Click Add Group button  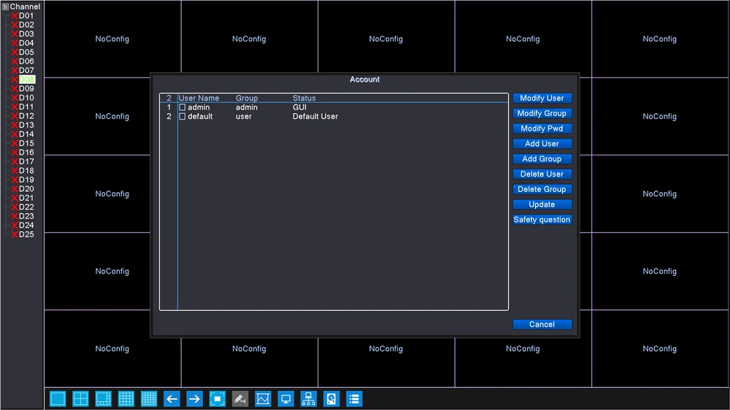(542, 159)
